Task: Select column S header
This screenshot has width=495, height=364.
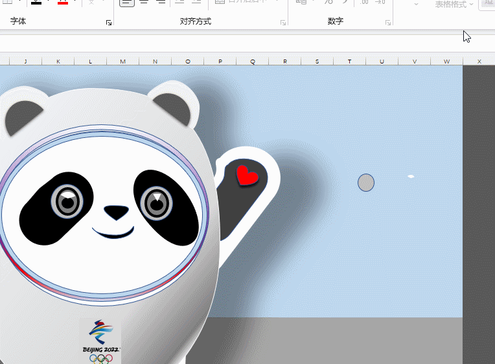Action: [317, 62]
